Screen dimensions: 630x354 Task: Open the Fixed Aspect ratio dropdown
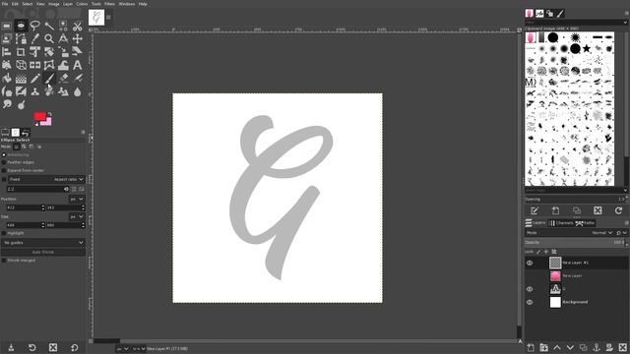46,179
